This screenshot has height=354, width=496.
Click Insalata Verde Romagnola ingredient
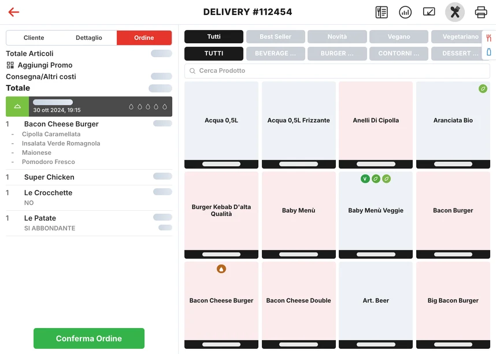click(x=61, y=143)
